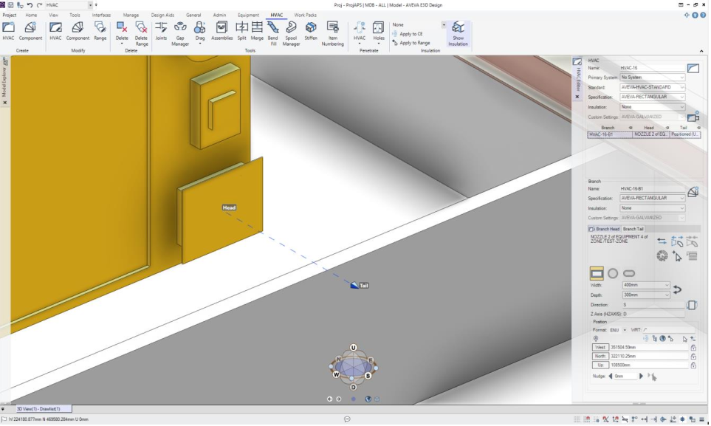Select the Bend Fill tool

pos(273,30)
